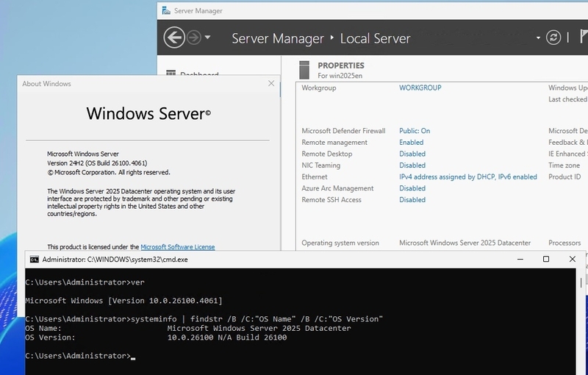The image size is (588, 375).
Task: Open Server Manager notifications flag
Action: tap(584, 37)
